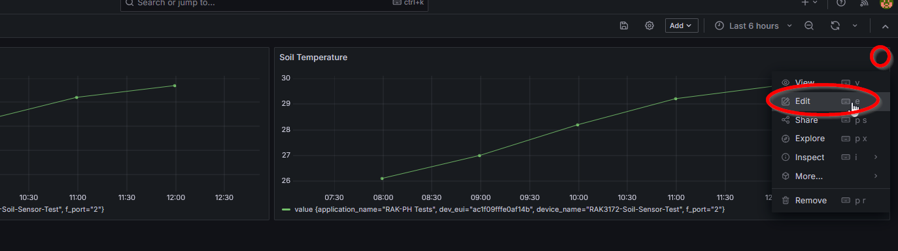Open the refresh interval dropdown arrow

pyautogui.click(x=855, y=25)
